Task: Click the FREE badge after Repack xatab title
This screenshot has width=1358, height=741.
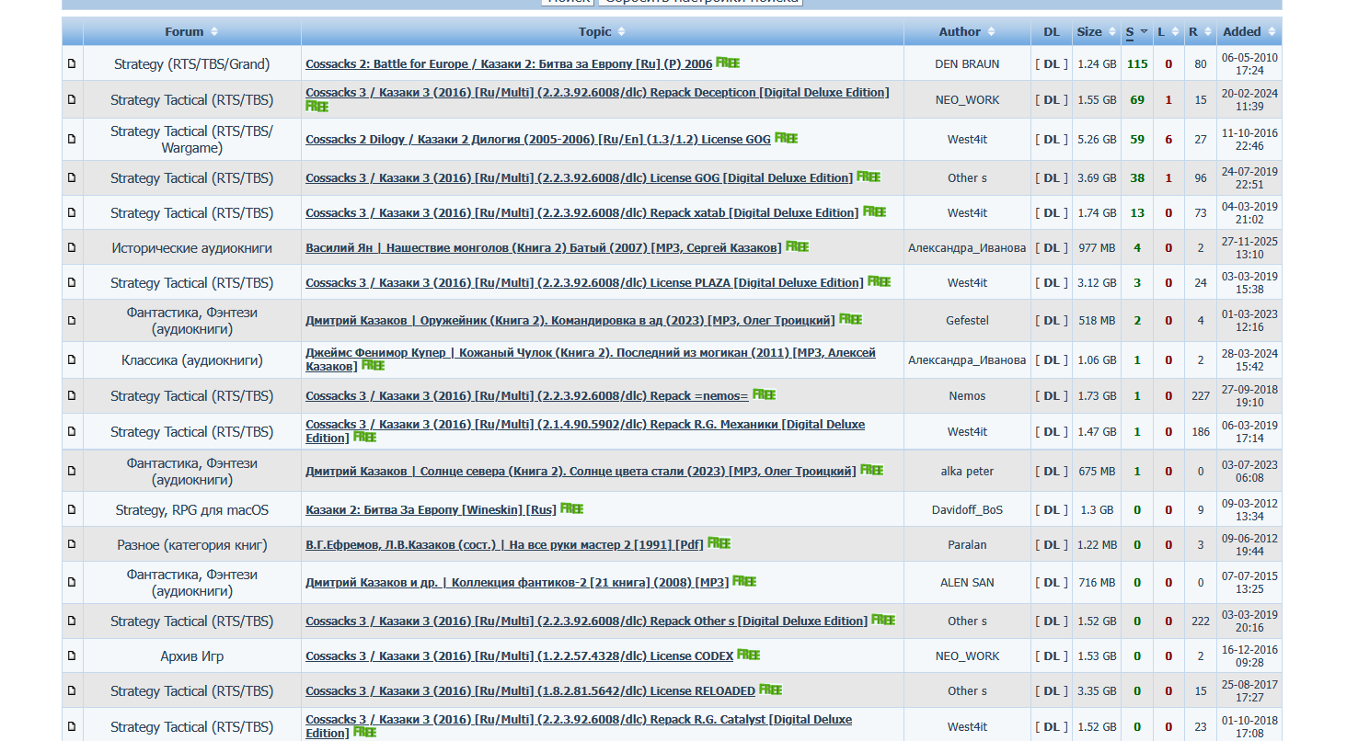Action: pos(874,211)
